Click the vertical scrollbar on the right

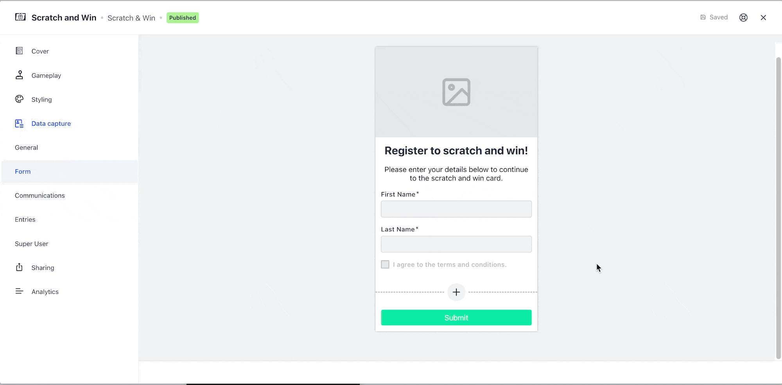(778, 207)
